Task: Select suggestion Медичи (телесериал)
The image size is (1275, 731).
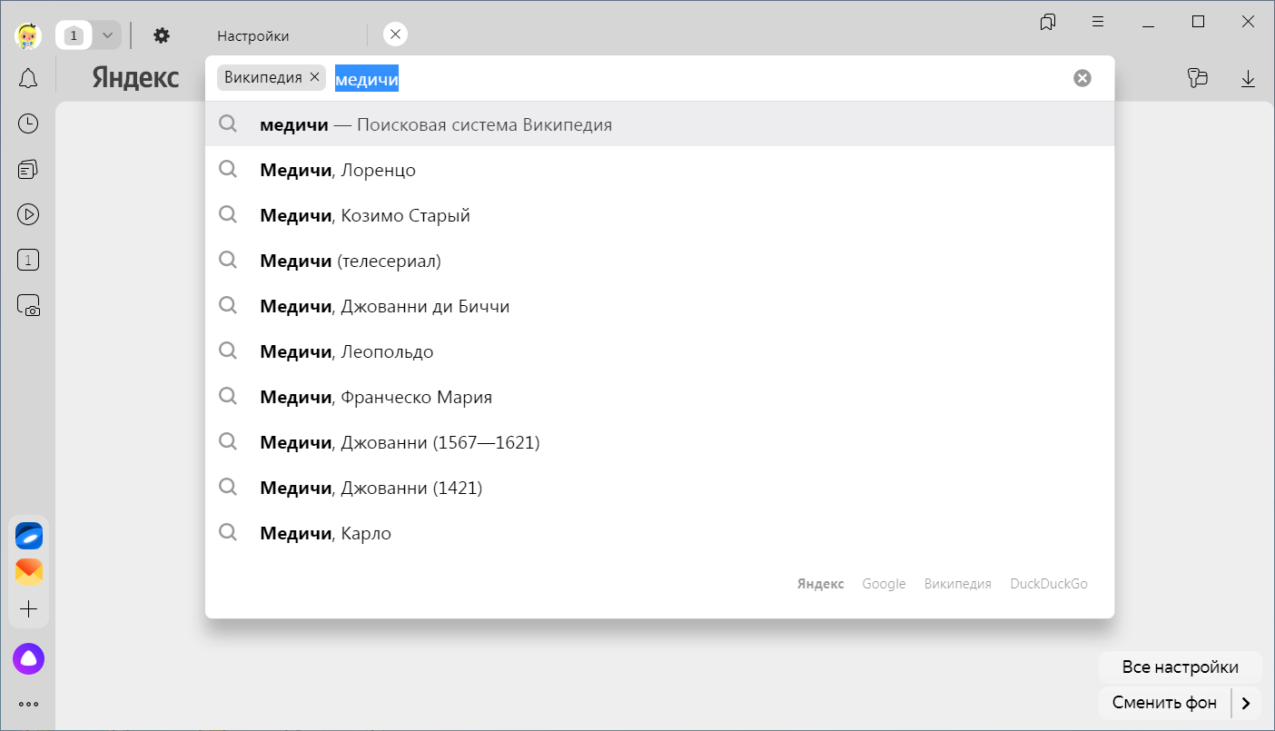Action: (x=660, y=261)
